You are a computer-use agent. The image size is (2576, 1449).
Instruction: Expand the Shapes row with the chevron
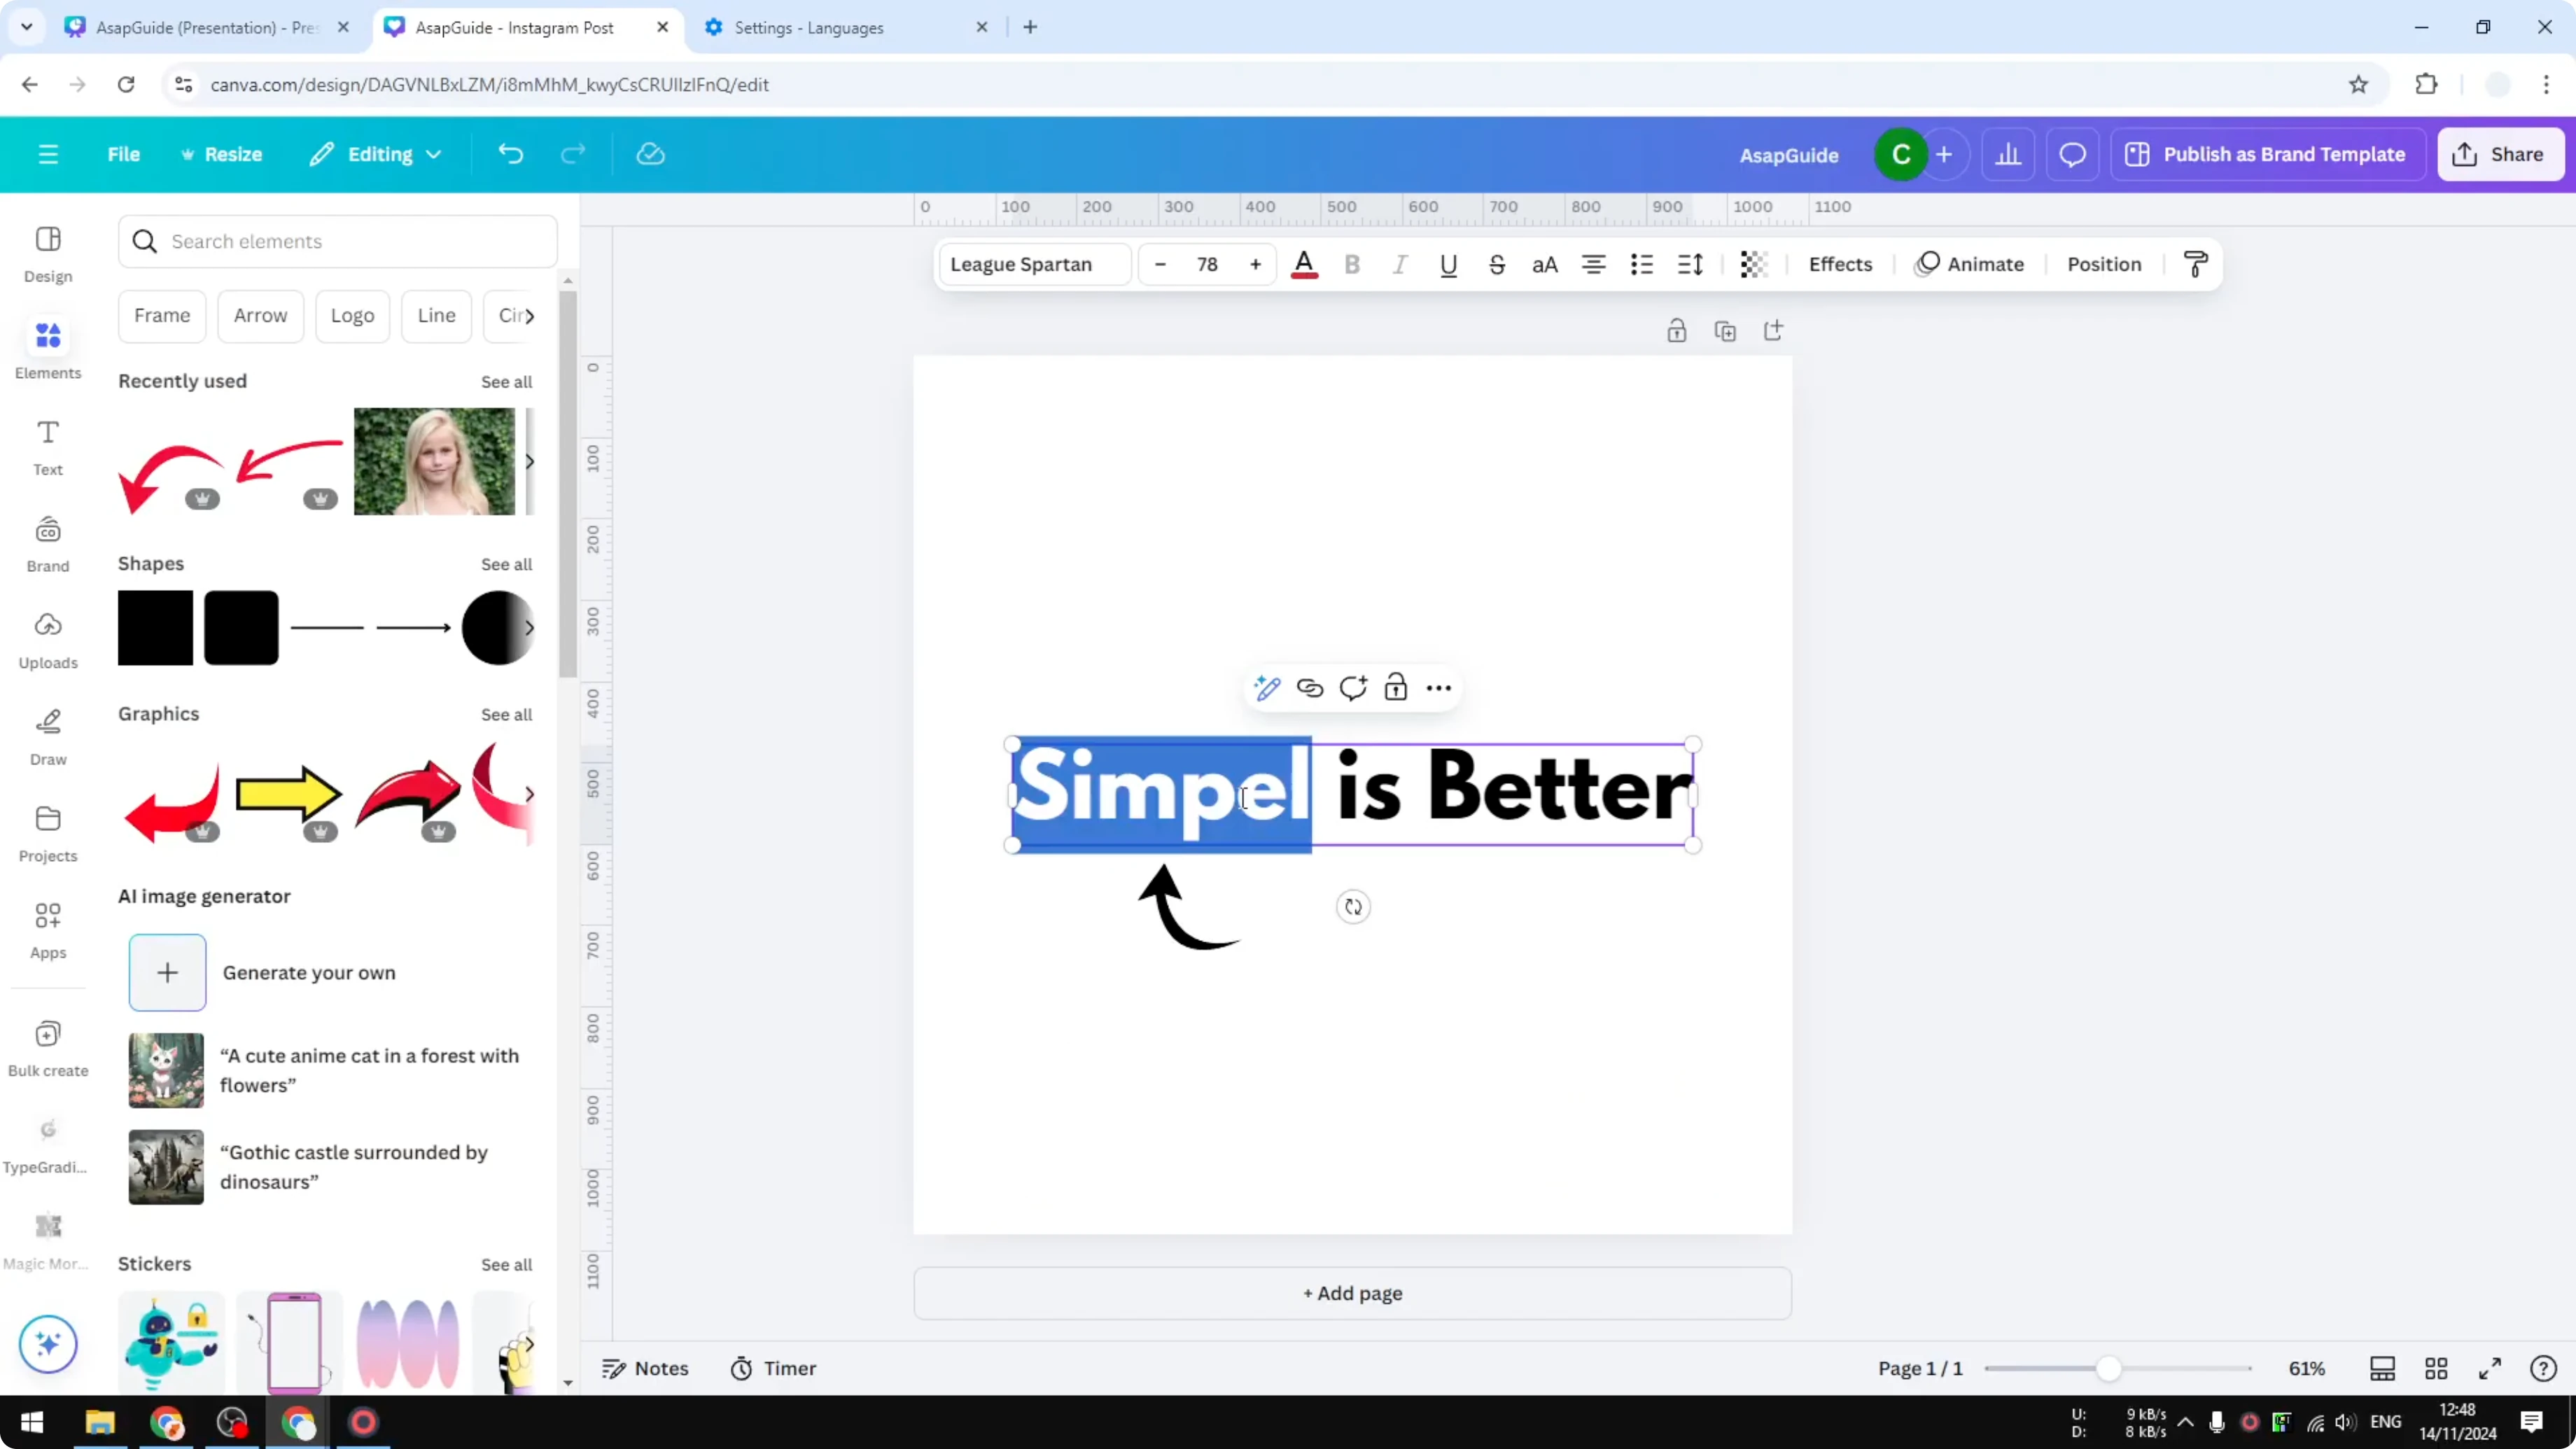click(x=529, y=628)
